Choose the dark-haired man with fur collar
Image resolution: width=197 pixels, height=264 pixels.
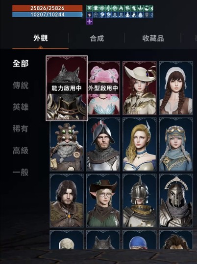pyautogui.click(x=67, y=200)
